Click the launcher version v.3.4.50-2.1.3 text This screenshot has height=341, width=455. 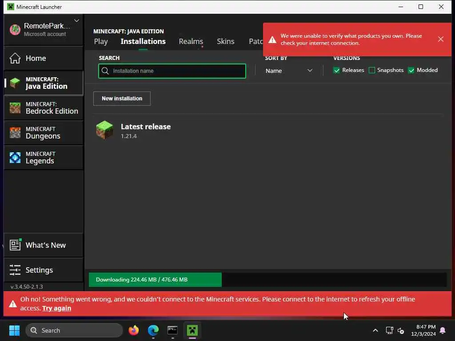click(x=27, y=287)
